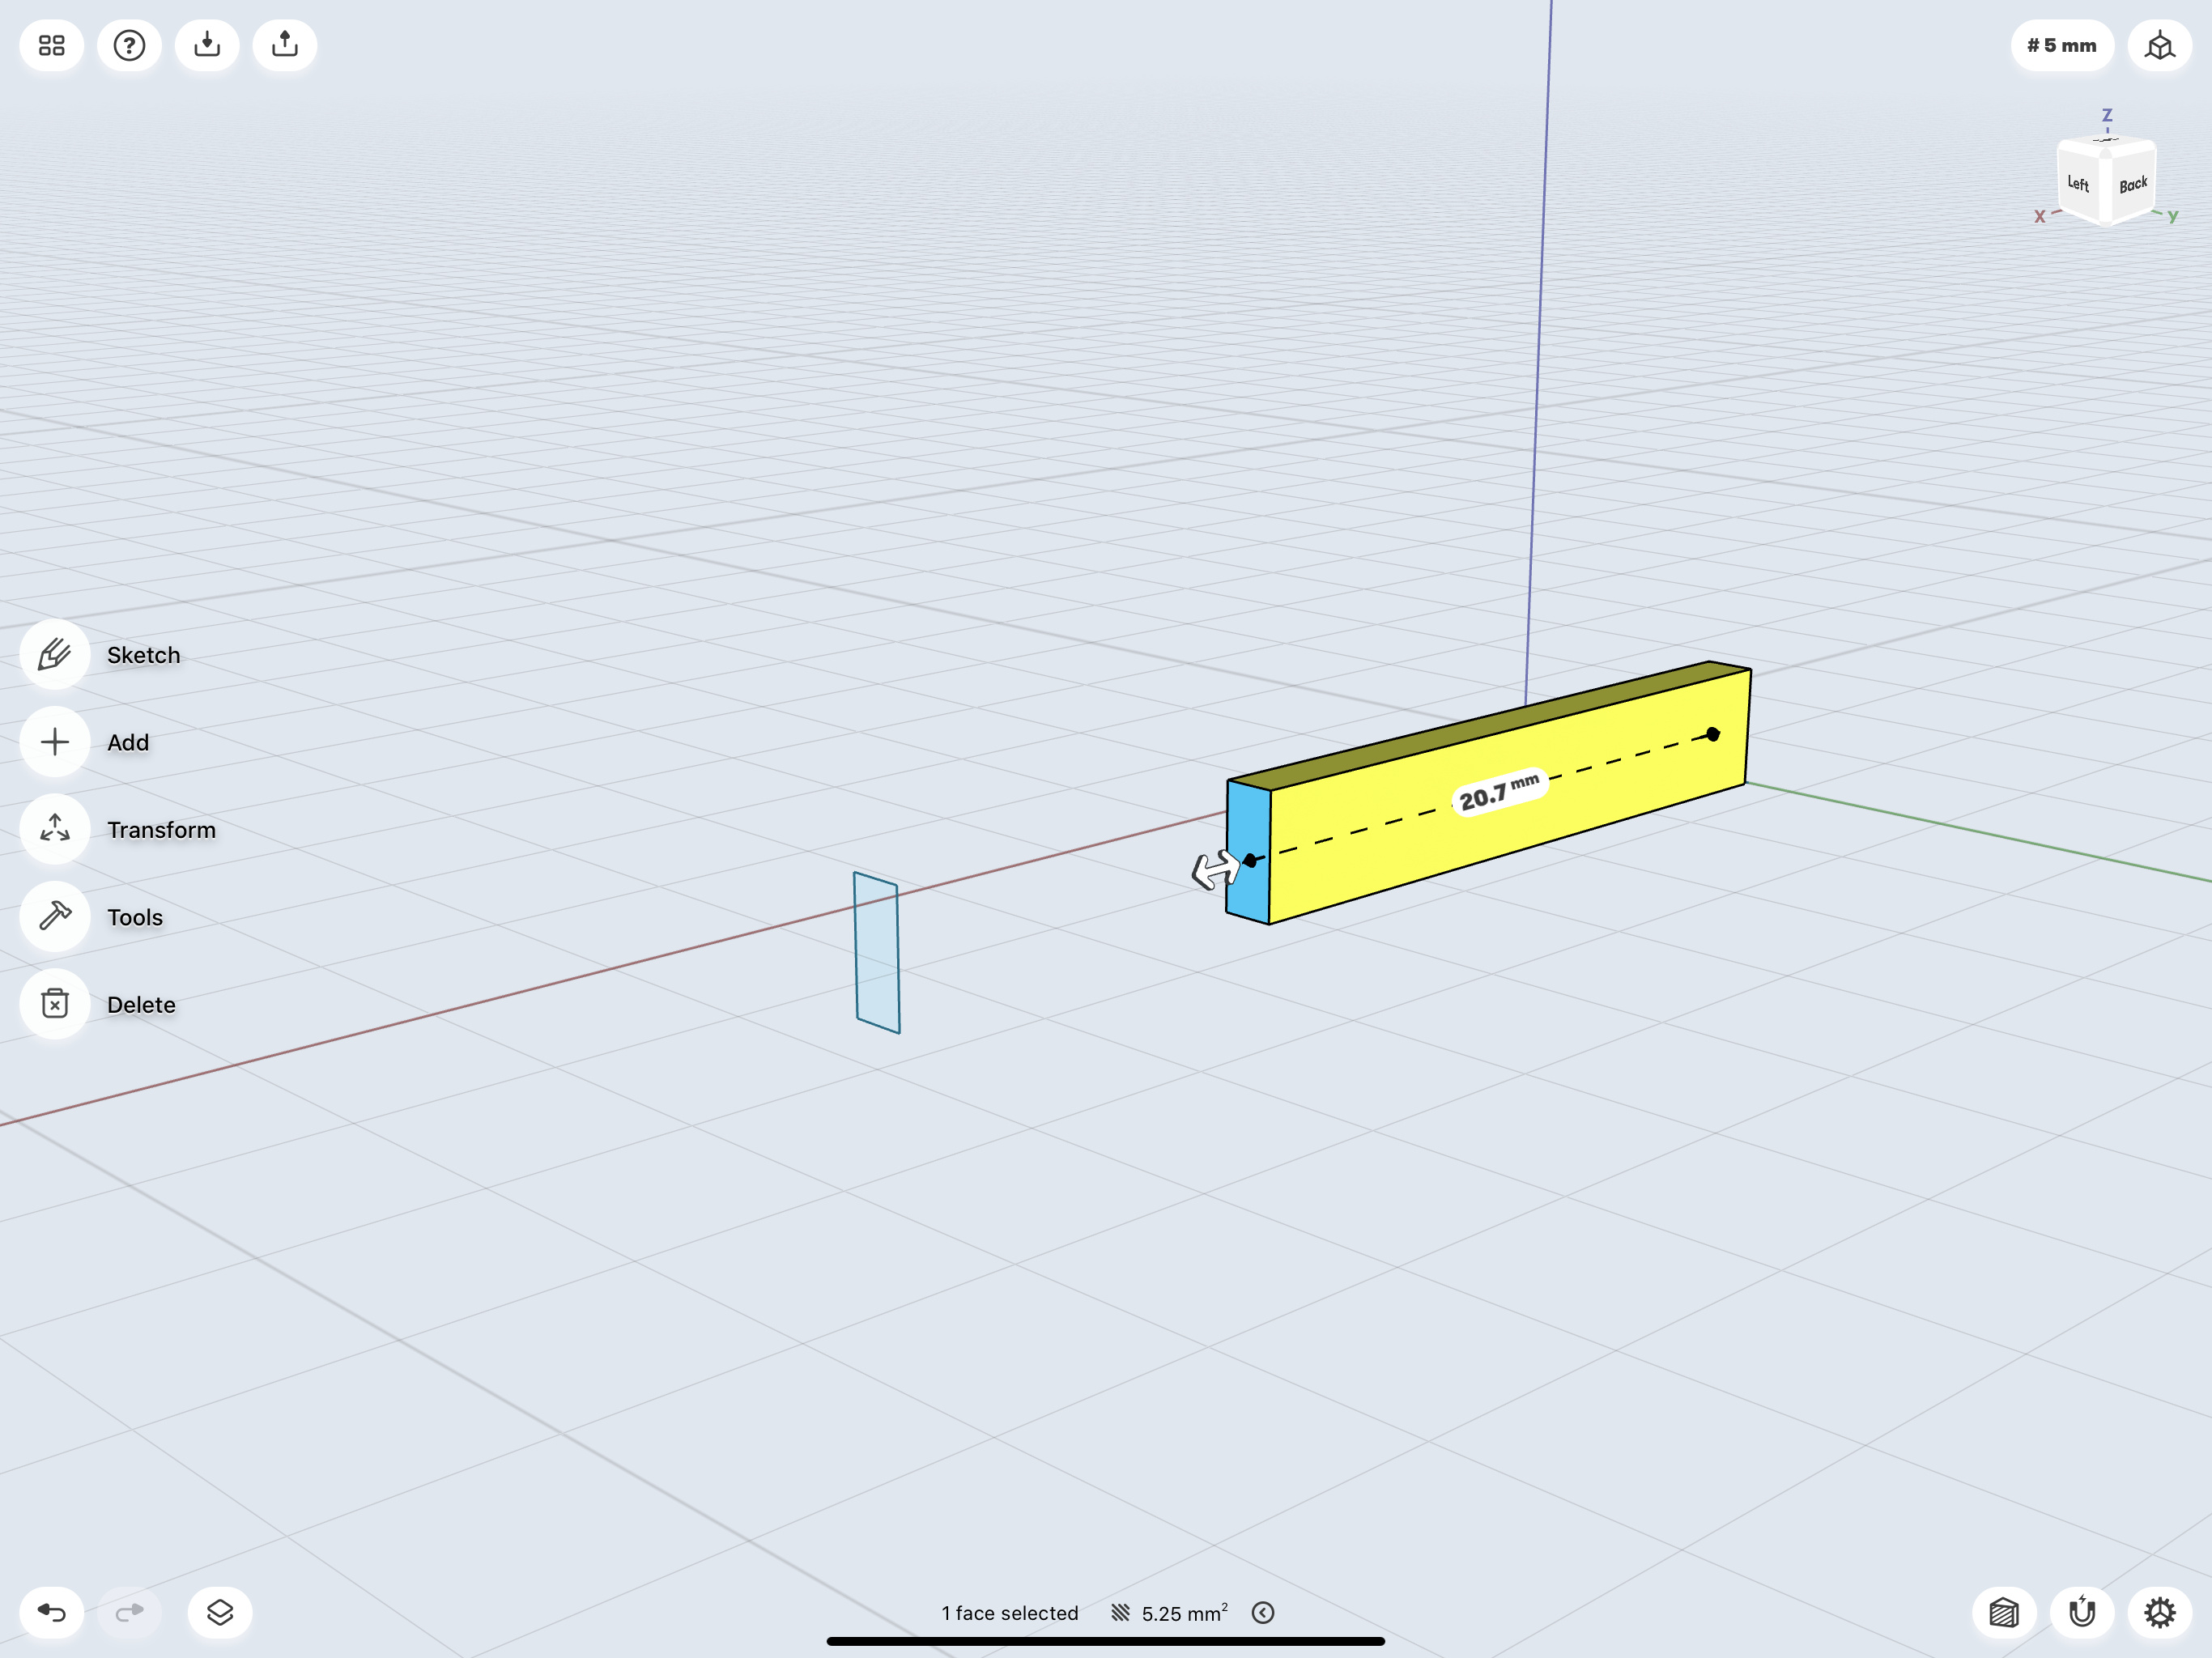Open the 5 mm grid size setting
Viewport: 2212px width, 1658px height.
click(x=2061, y=46)
